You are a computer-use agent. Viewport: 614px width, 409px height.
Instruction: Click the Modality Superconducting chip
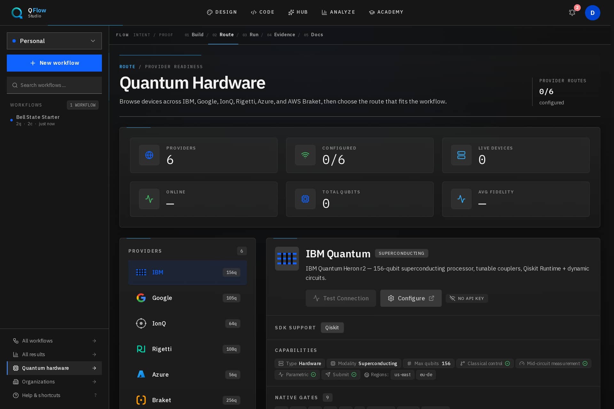pos(364,363)
